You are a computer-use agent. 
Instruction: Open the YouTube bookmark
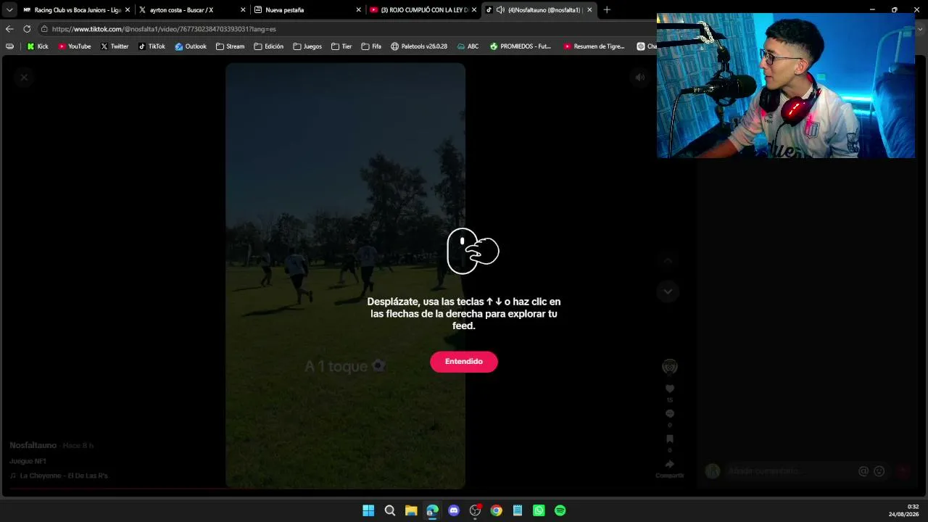(x=75, y=46)
